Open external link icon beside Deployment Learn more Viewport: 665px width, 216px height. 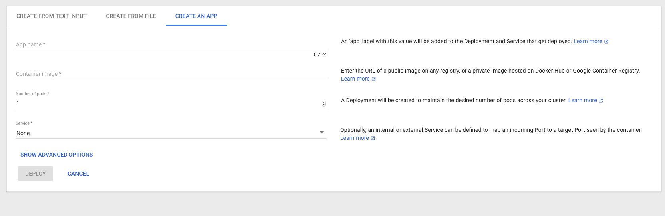601,101
